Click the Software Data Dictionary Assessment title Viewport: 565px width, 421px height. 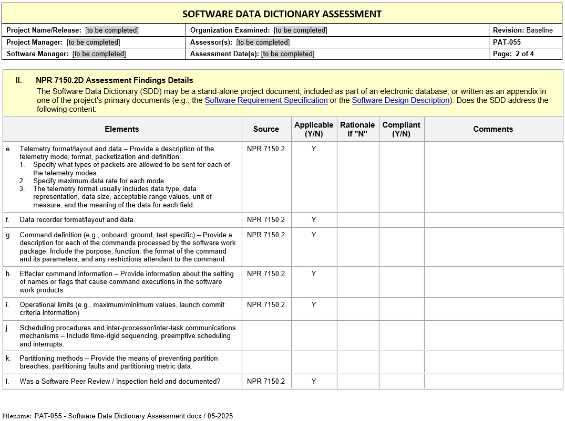click(282, 14)
